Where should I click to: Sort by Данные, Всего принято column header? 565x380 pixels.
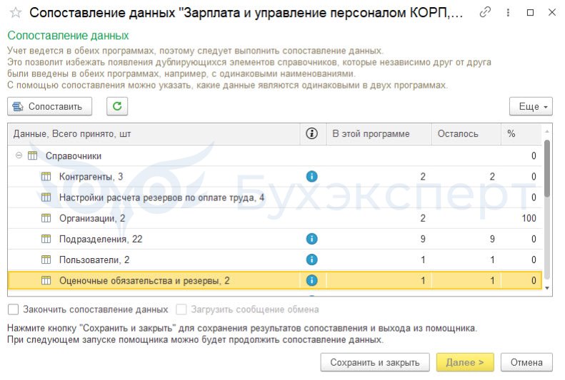point(154,134)
